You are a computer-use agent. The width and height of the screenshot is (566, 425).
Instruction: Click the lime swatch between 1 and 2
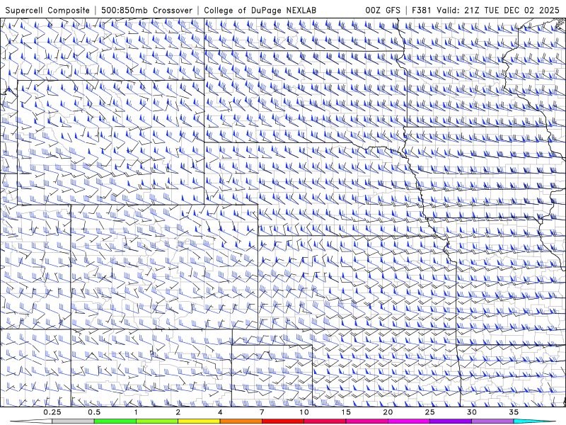tap(157, 421)
